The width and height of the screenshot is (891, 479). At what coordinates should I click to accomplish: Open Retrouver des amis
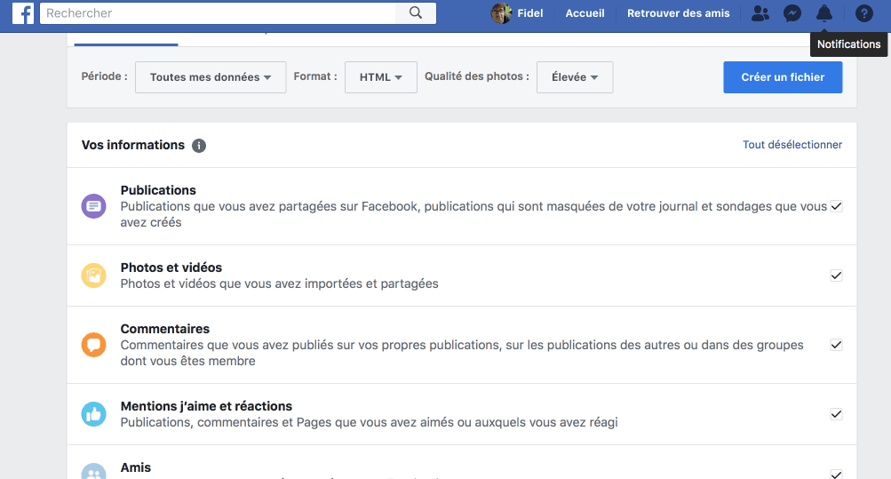coord(678,13)
